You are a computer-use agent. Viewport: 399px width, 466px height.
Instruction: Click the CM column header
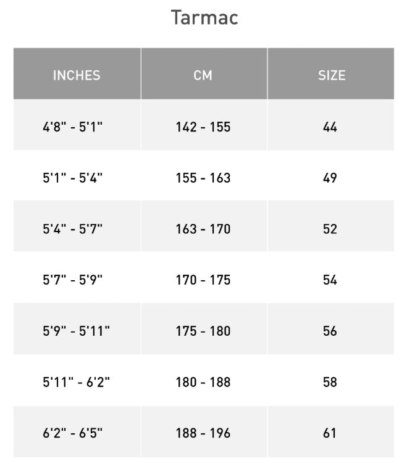click(x=203, y=75)
